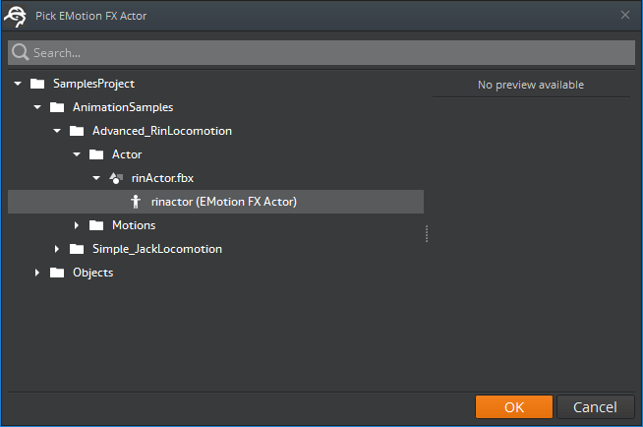The image size is (643, 427).
Task: Collapse the rinActor.fbx node arrow
Action: pos(96,178)
